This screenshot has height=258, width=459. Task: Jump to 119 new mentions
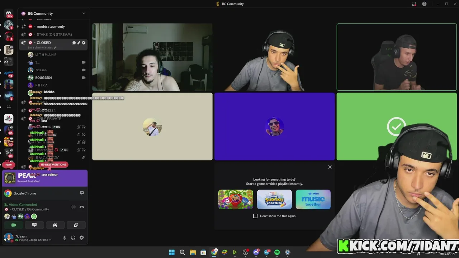(x=53, y=164)
